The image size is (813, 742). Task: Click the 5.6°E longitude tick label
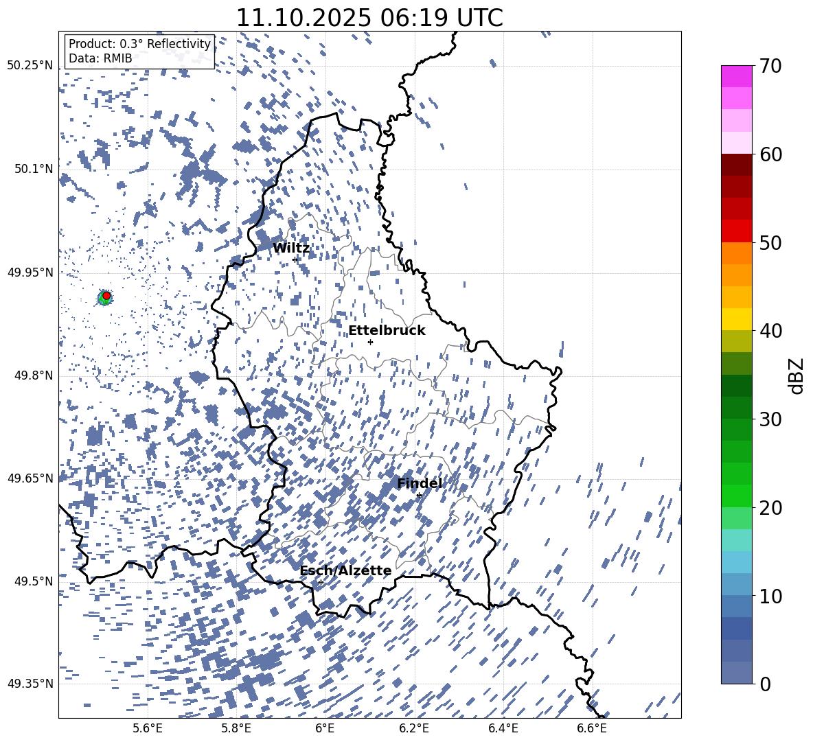(x=148, y=728)
